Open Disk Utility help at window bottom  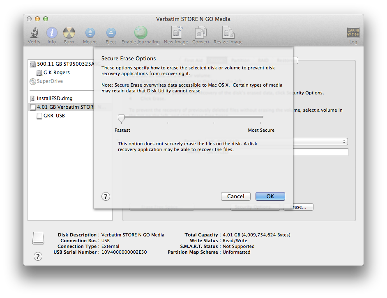coord(38,257)
